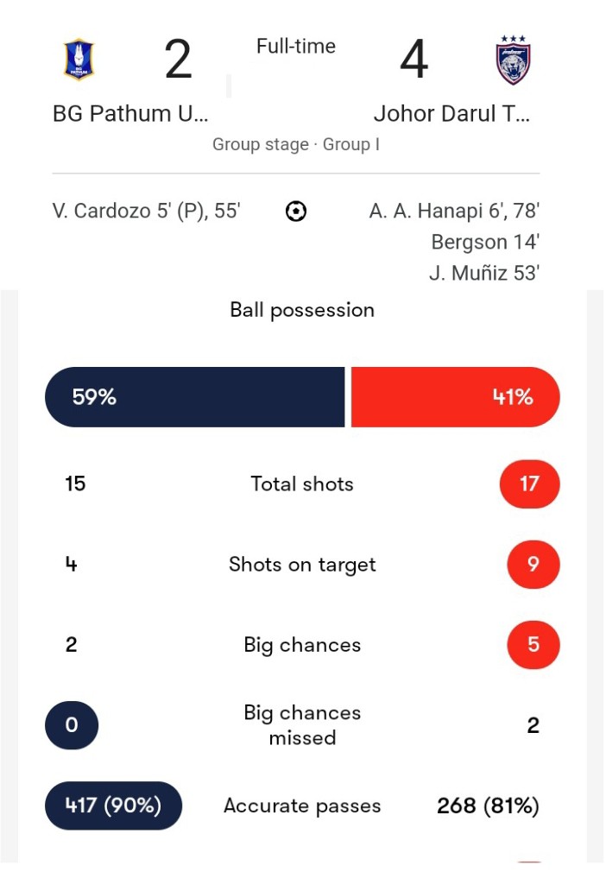Viewport: 606px width, 878px height.
Task: Select the red 9 shots on target badge
Action: 533,565
